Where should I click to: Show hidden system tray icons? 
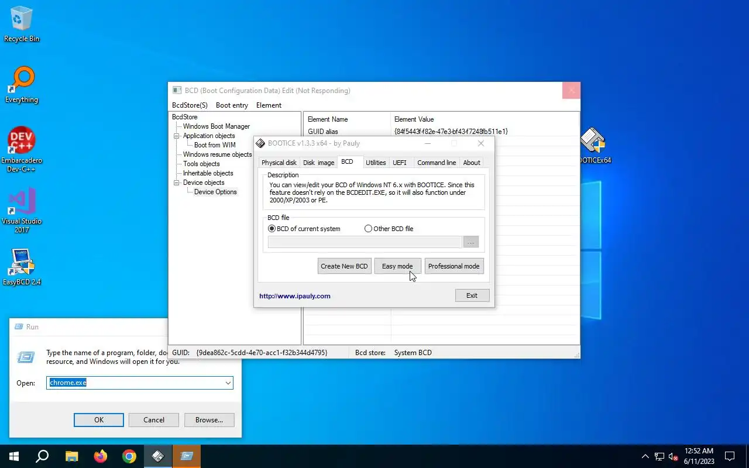(645, 456)
